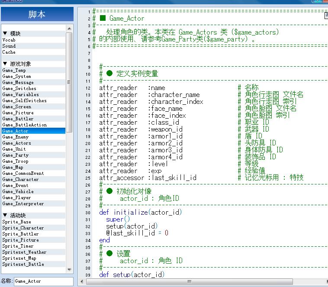The width and height of the screenshot is (328, 287).
Task: Open the Game_Battler script
Action: pyautogui.click(x=33, y=119)
